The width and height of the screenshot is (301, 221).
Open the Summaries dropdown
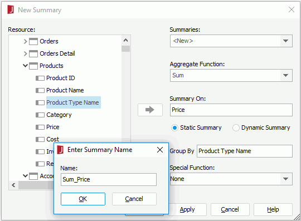coord(285,41)
